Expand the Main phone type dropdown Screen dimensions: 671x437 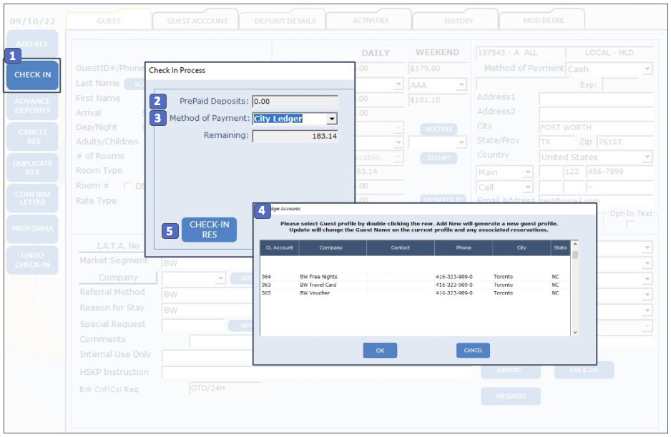[527, 172]
